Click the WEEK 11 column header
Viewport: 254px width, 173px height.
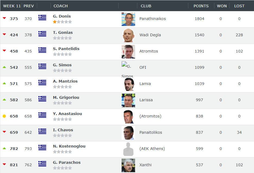point(12,6)
